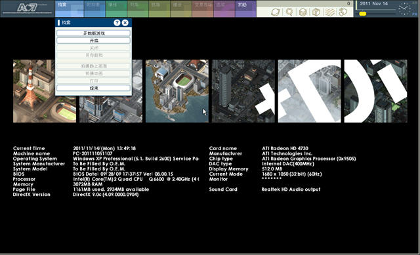The image size is (420, 255).
Task: Click the '512.0 MB' display memory value
Action: pyautogui.click(x=272, y=169)
